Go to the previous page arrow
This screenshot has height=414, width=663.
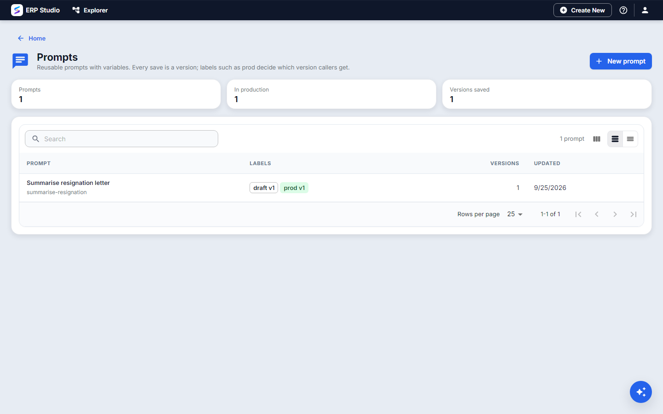click(597, 214)
